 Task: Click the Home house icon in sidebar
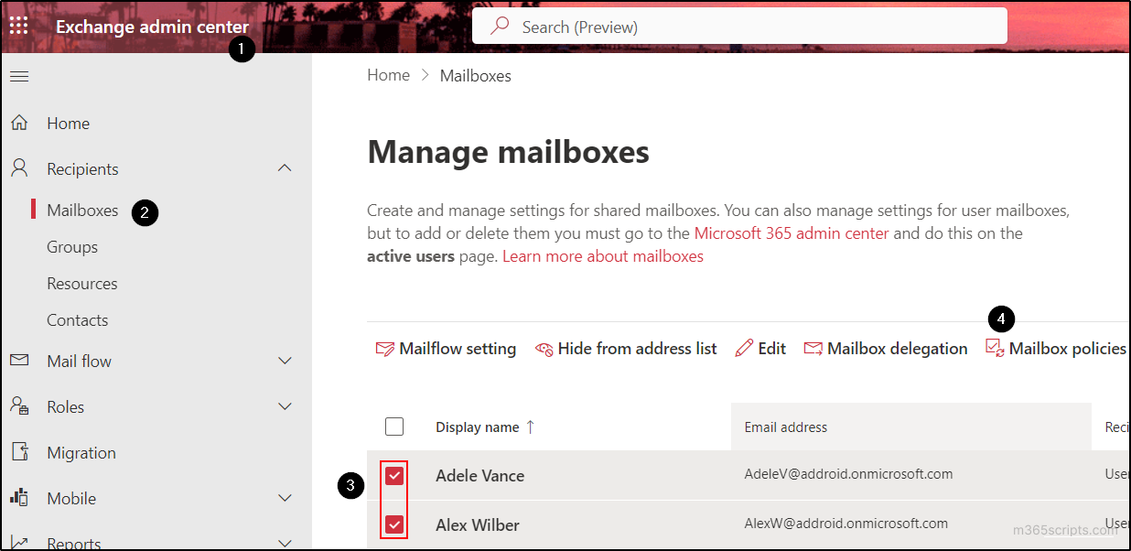point(19,123)
